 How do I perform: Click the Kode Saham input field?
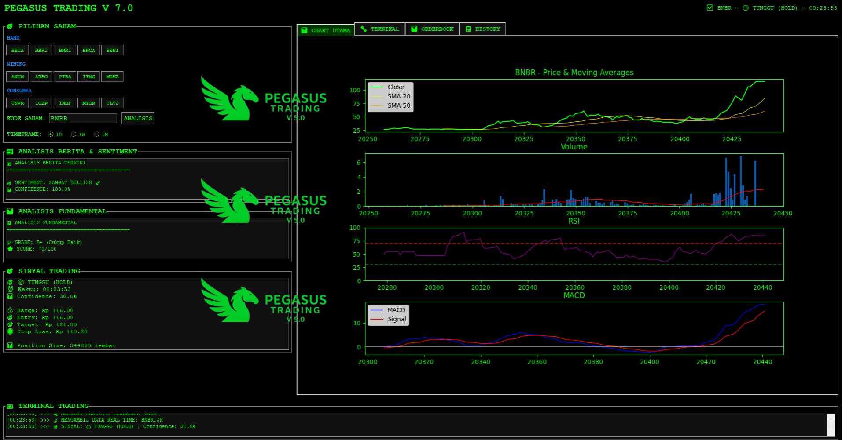click(x=83, y=118)
